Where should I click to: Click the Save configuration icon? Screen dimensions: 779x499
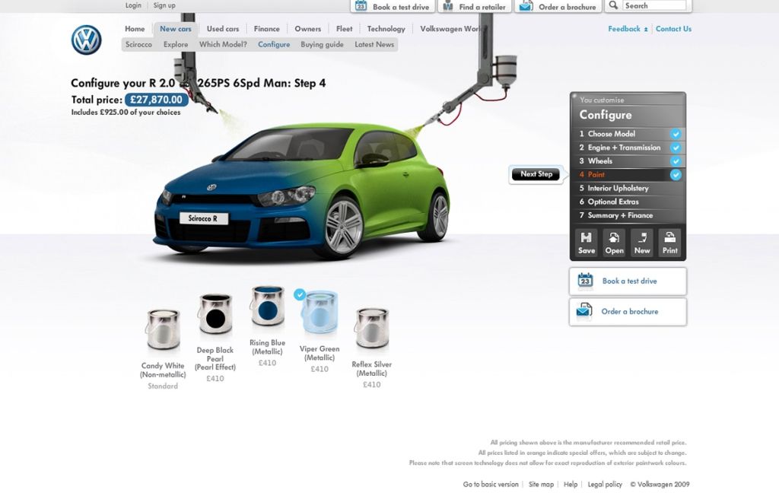[587, 243]
